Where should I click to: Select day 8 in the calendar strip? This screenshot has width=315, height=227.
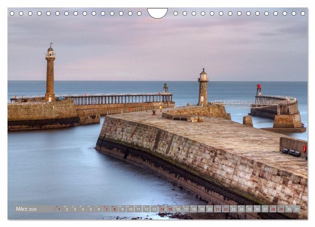point(114,209)
